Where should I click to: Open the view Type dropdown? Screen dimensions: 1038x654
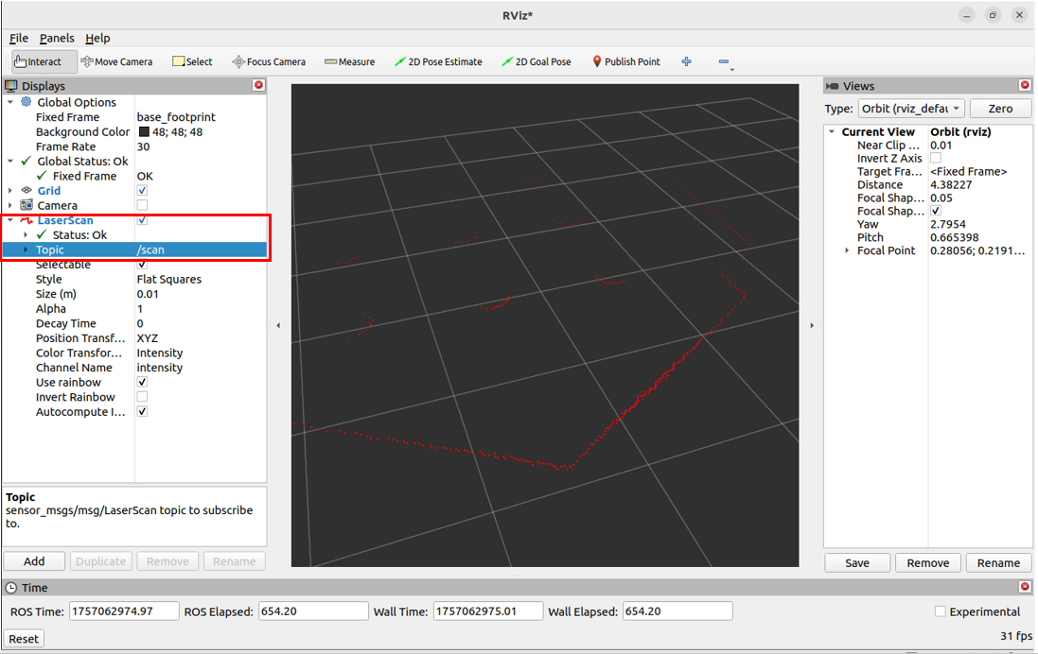[x=910, y=108]
